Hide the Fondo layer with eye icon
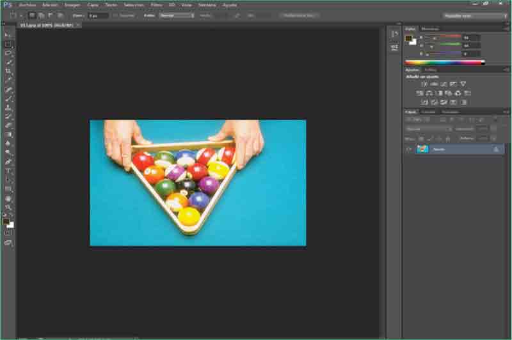This screenshot has width=512, height=340. [x=409, y=149]
